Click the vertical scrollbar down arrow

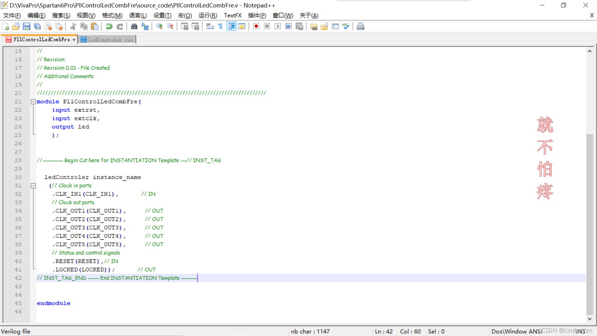(590, 319)
